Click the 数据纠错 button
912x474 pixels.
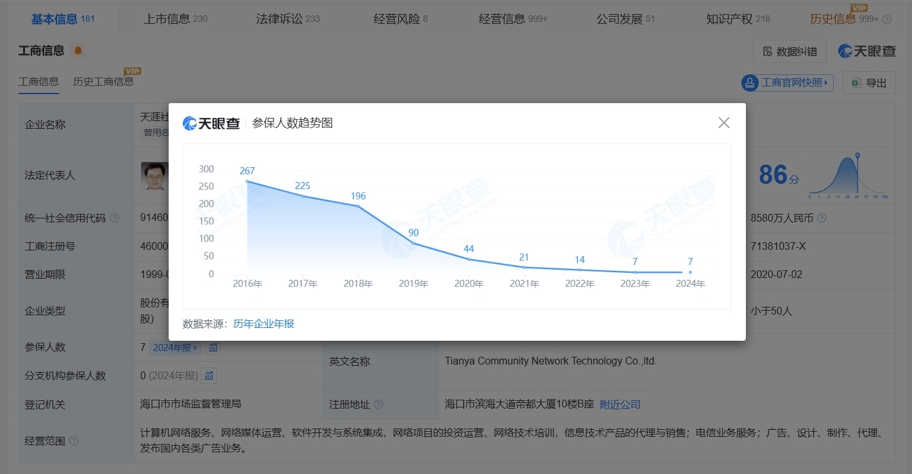pos(790,51)
